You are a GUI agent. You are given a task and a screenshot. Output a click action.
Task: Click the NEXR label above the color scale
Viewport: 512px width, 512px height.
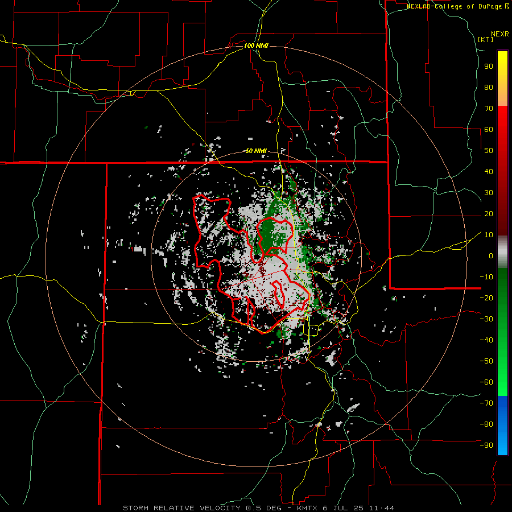coord(500,34)
